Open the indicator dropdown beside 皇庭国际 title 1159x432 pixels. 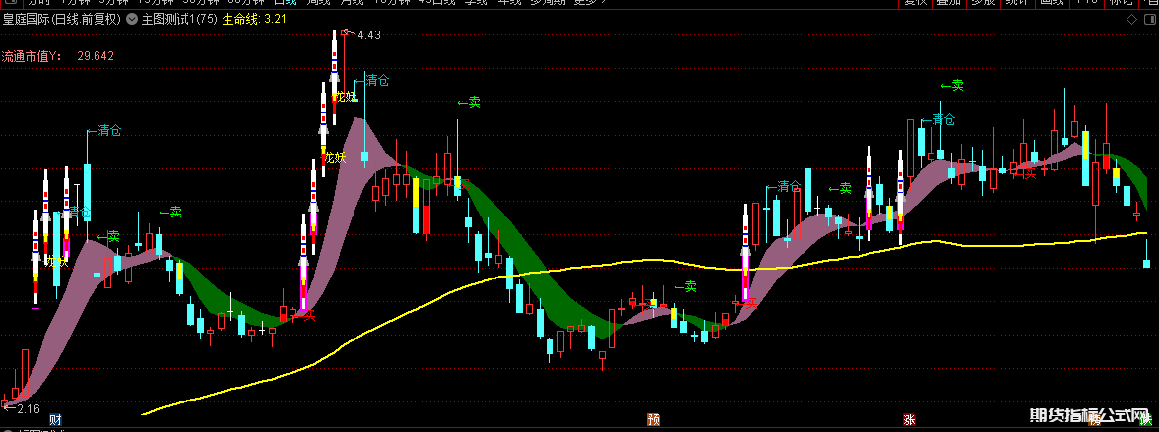(x=132, y=20)
